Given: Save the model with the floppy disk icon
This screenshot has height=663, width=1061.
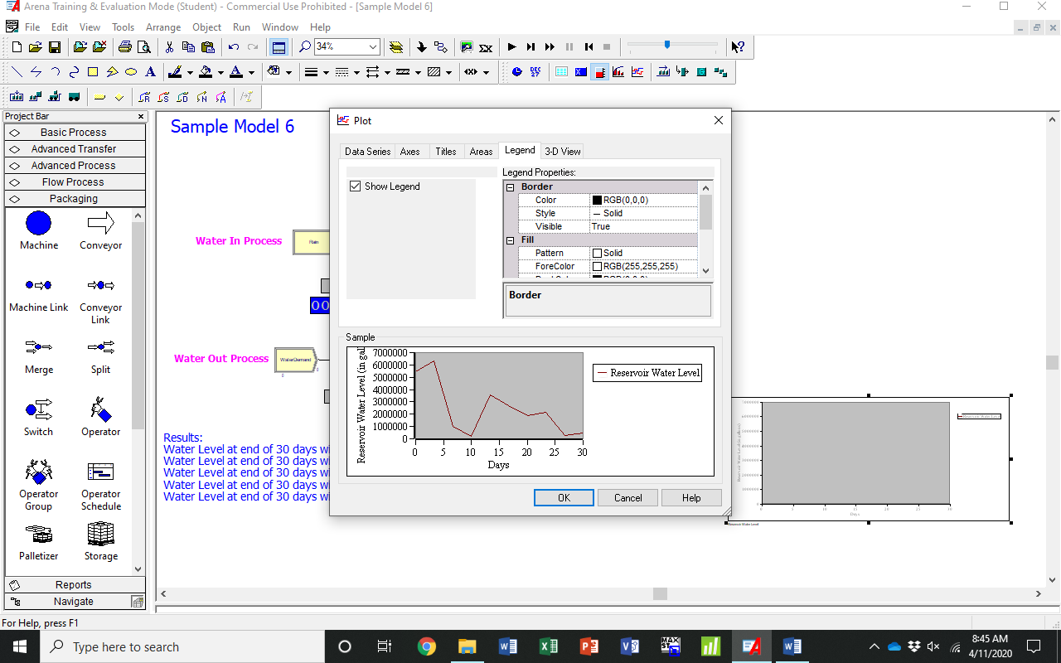Looking at the screenshot, I should pos(54,47).
